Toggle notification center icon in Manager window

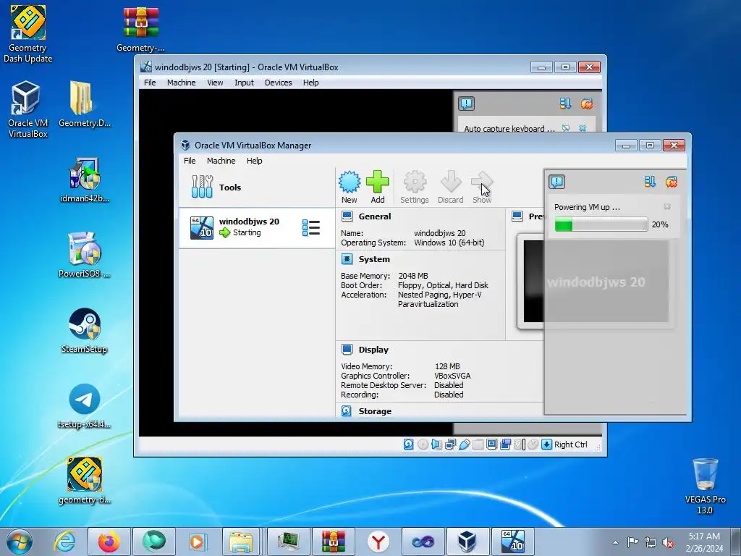click(557, 182)
